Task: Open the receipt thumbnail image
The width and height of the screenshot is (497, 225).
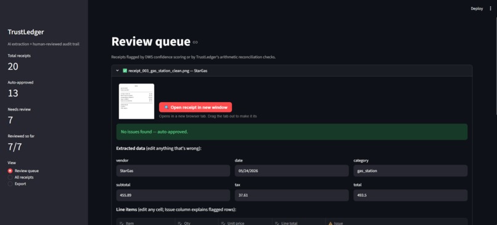Action: 136,101
